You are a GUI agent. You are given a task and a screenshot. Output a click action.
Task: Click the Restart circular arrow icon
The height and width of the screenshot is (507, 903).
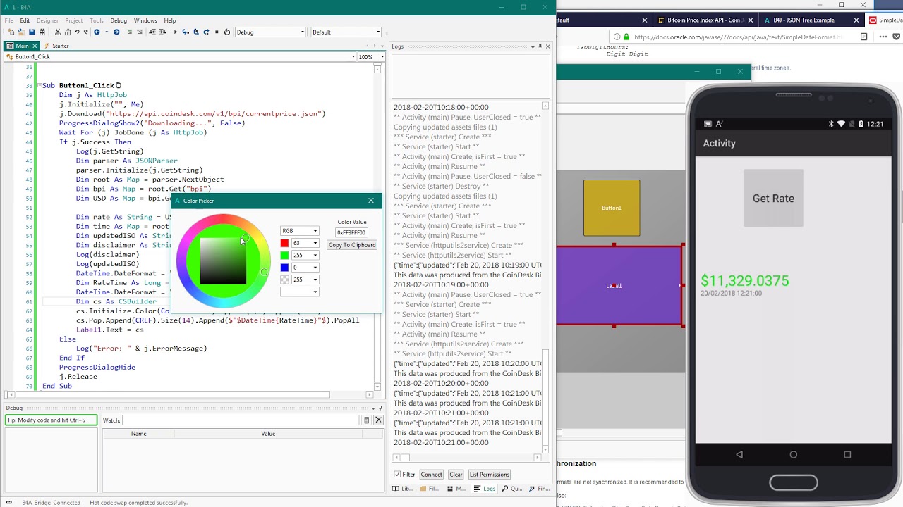227,32
